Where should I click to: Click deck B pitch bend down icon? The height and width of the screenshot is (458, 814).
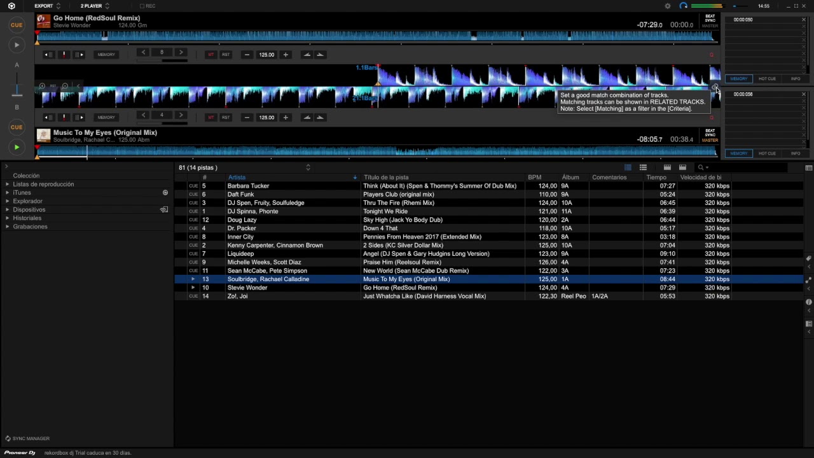(x=307, y=118)
